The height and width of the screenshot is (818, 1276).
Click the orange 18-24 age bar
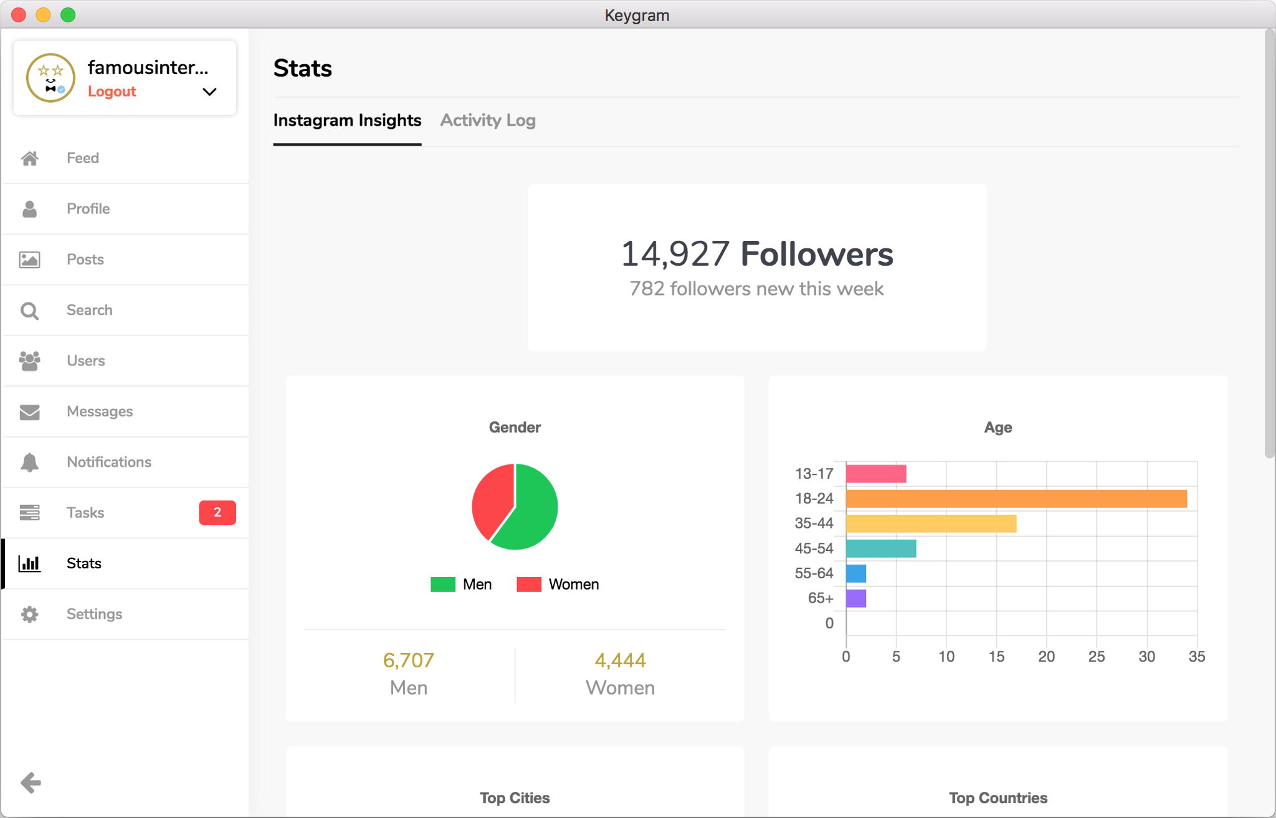[x=1016, y=499]
